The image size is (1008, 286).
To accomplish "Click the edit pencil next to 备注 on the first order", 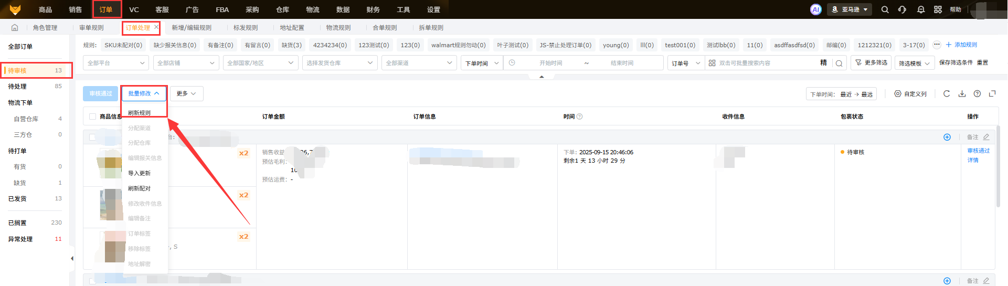I will coord(986,137).
